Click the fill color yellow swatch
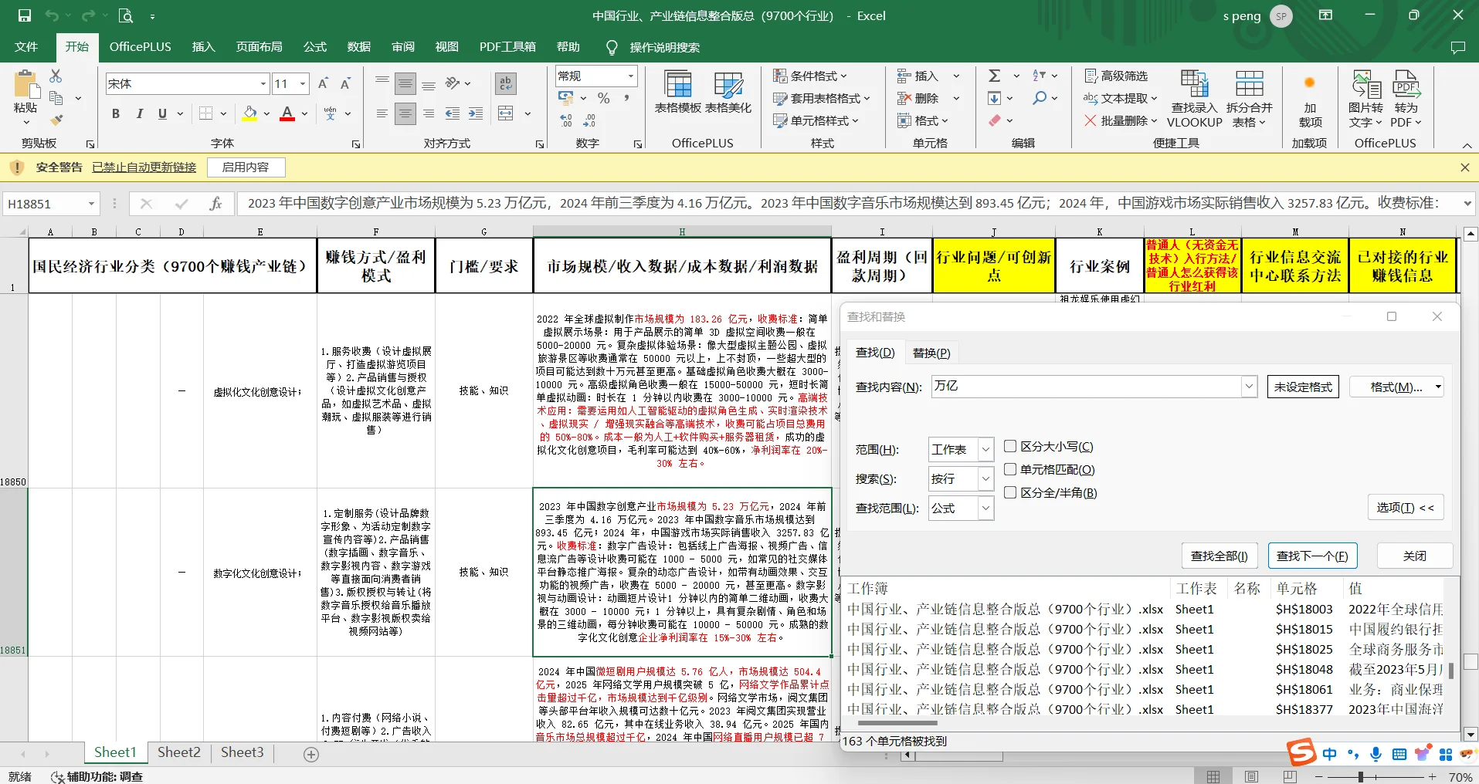 [x=249, y=114]
